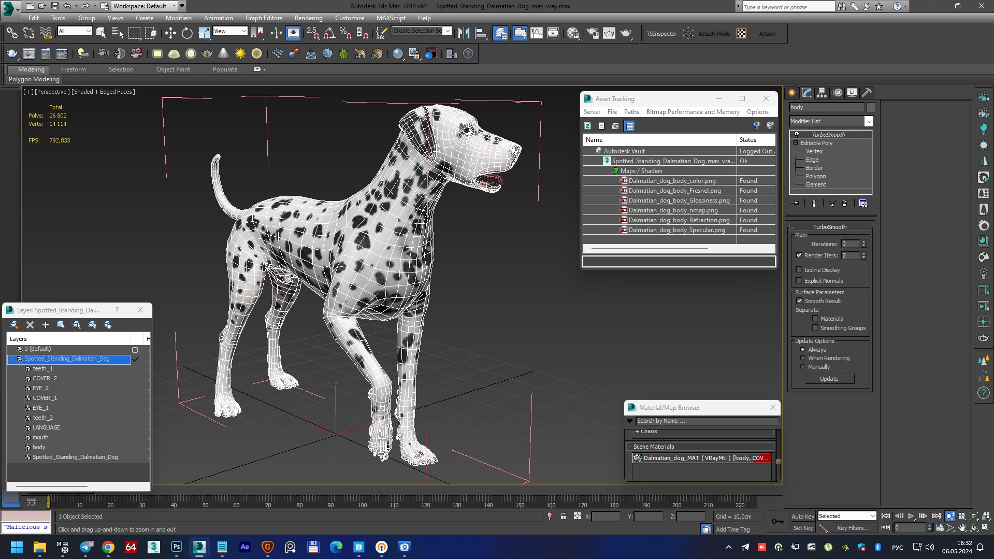Click the object color swatch beside body
The image size is (994, 559).
pyautogui.click(x=871, y=107)
